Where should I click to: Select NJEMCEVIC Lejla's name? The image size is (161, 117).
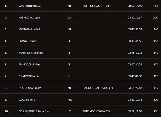[29, 18]
